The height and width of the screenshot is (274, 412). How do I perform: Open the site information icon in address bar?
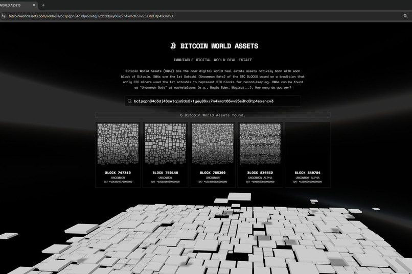point(4,16)
